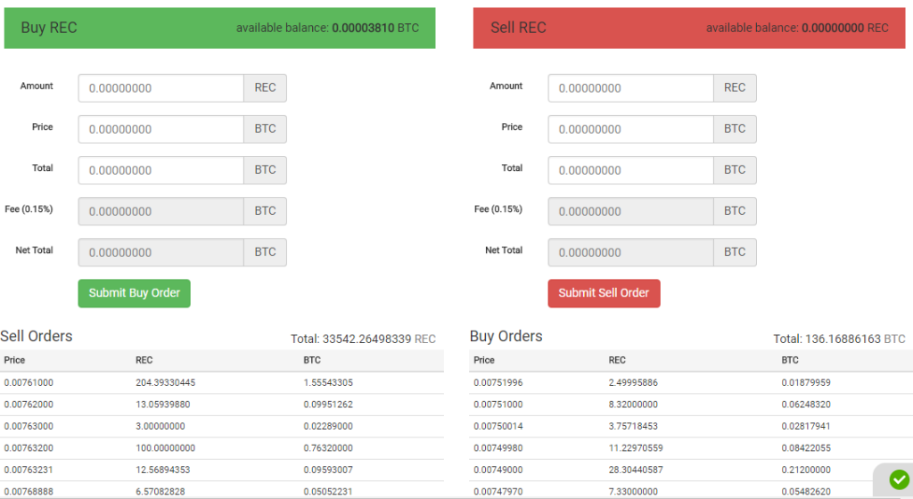913x499 pixels.
Task: Pick the sell order at 0.00763200
Action: click(x=29, y=448)
